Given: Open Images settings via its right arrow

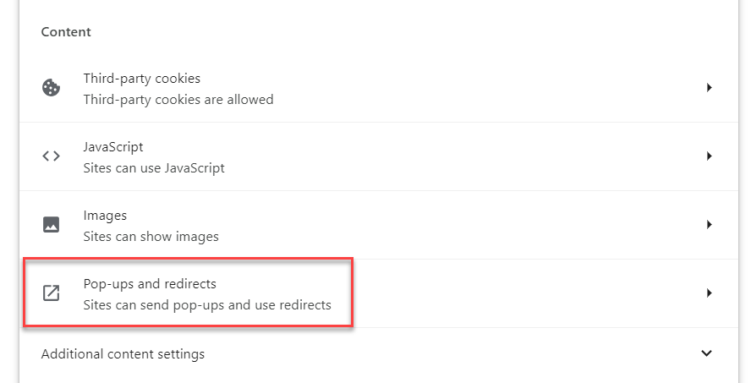Looking at the screenshot, I should (709, 225).
